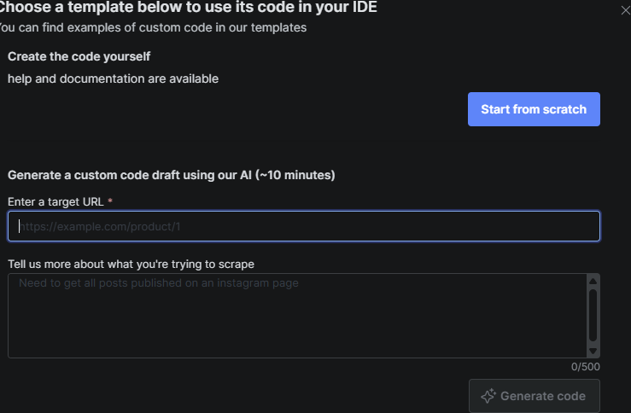The image size is (631, 413).
Task: Click the 0/500 character counter
Action: coord(586,367)
